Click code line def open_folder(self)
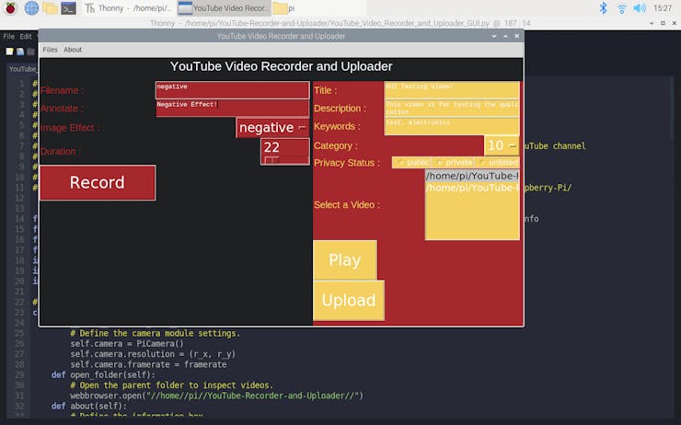The height and width of the screenshot is (425, 681). (x=103, y=374)
